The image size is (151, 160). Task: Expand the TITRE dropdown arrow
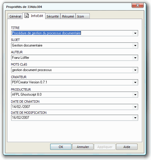click(135, 33)
